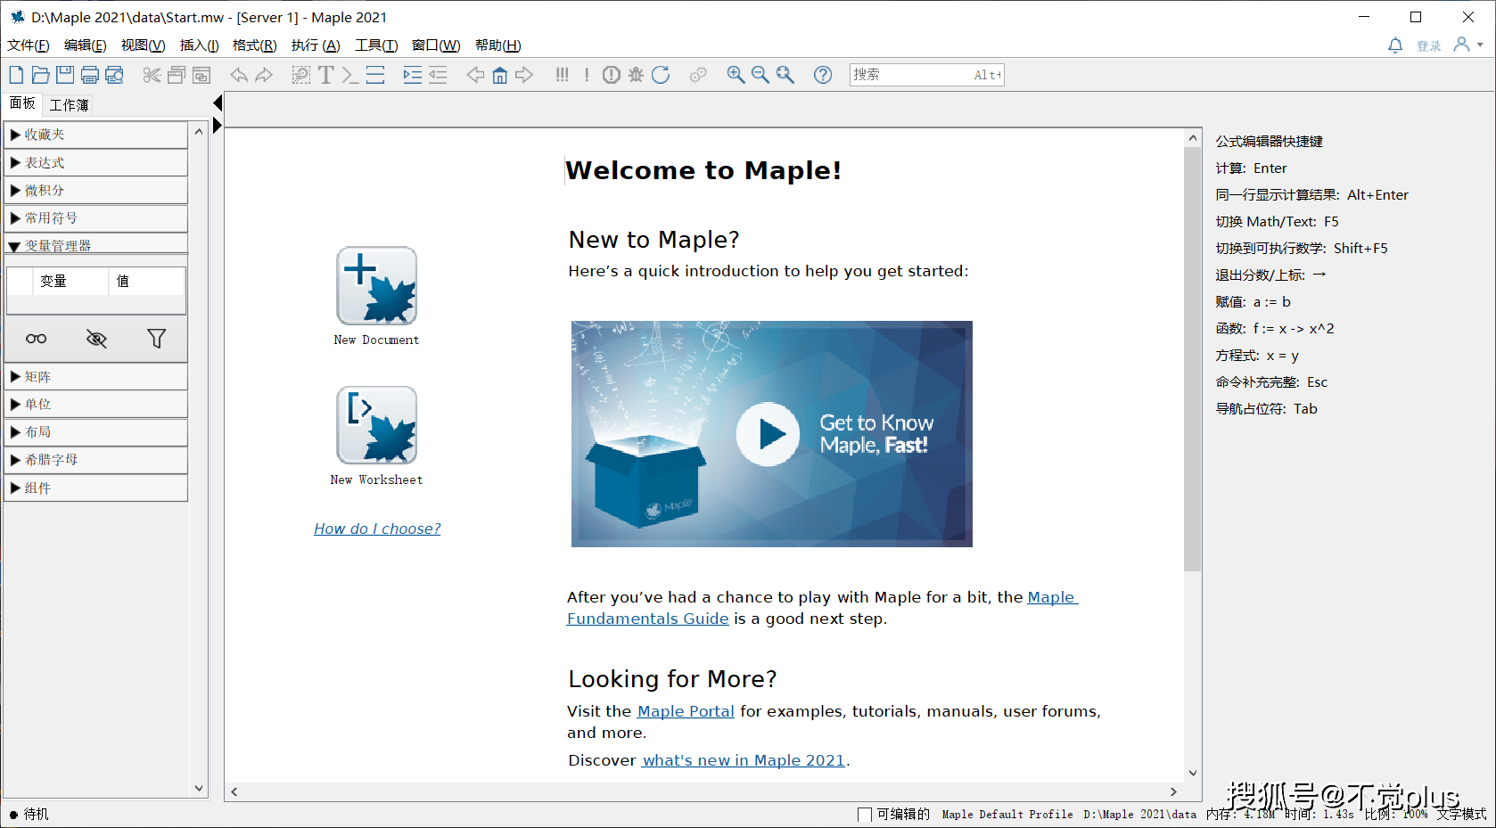Insert Maple prompt with >_ icon

350,75
